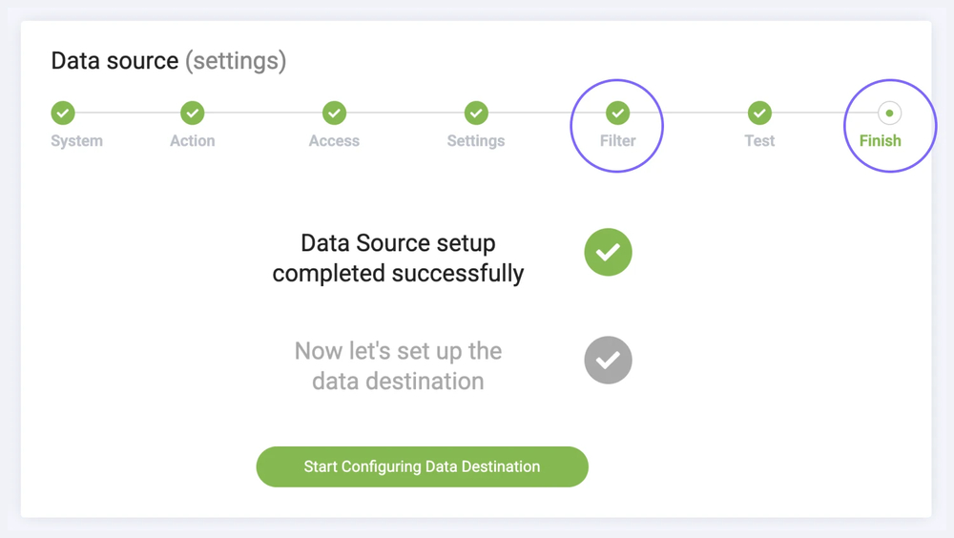
Task: Click 'Now let's set up the data destination' text
Action: 398,365
